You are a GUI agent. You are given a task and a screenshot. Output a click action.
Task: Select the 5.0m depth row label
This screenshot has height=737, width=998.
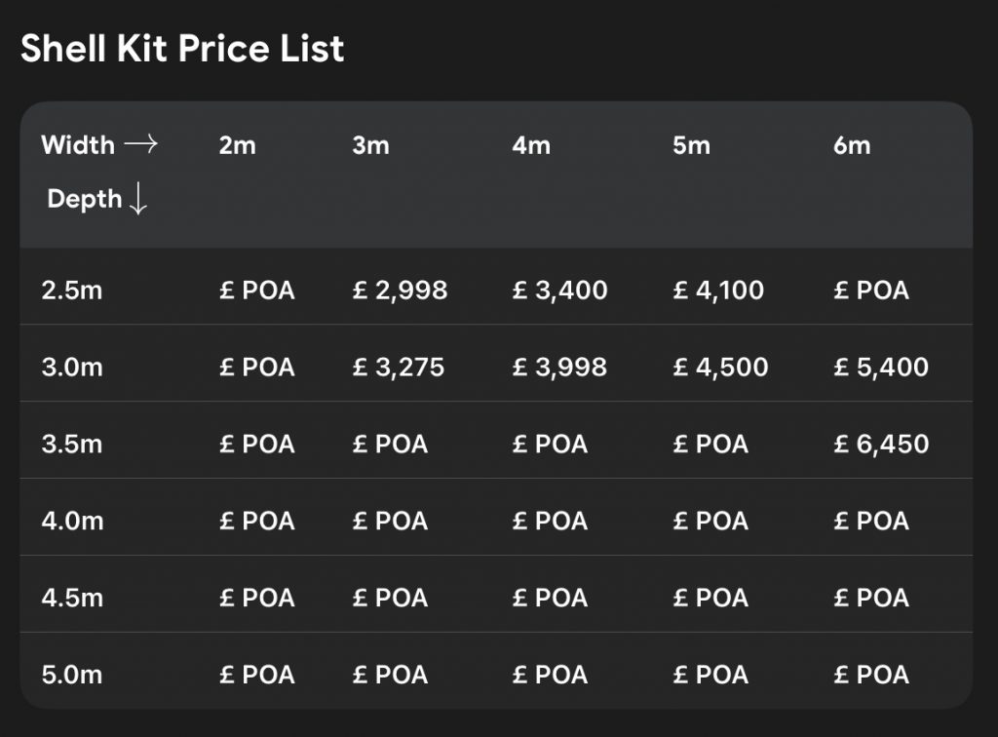point(71,675)
